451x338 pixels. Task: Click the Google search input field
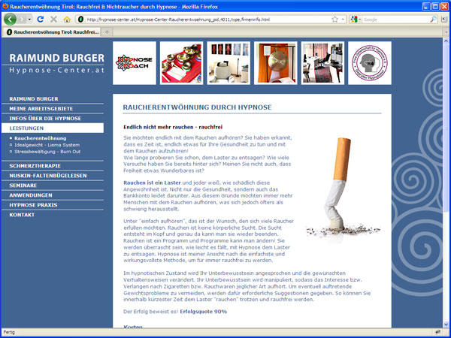[396, 20]
